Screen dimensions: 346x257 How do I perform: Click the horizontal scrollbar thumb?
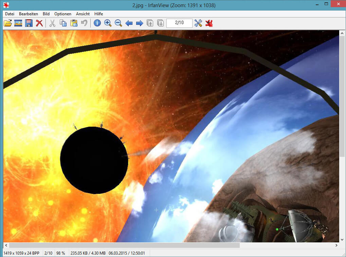click(124, 245)
